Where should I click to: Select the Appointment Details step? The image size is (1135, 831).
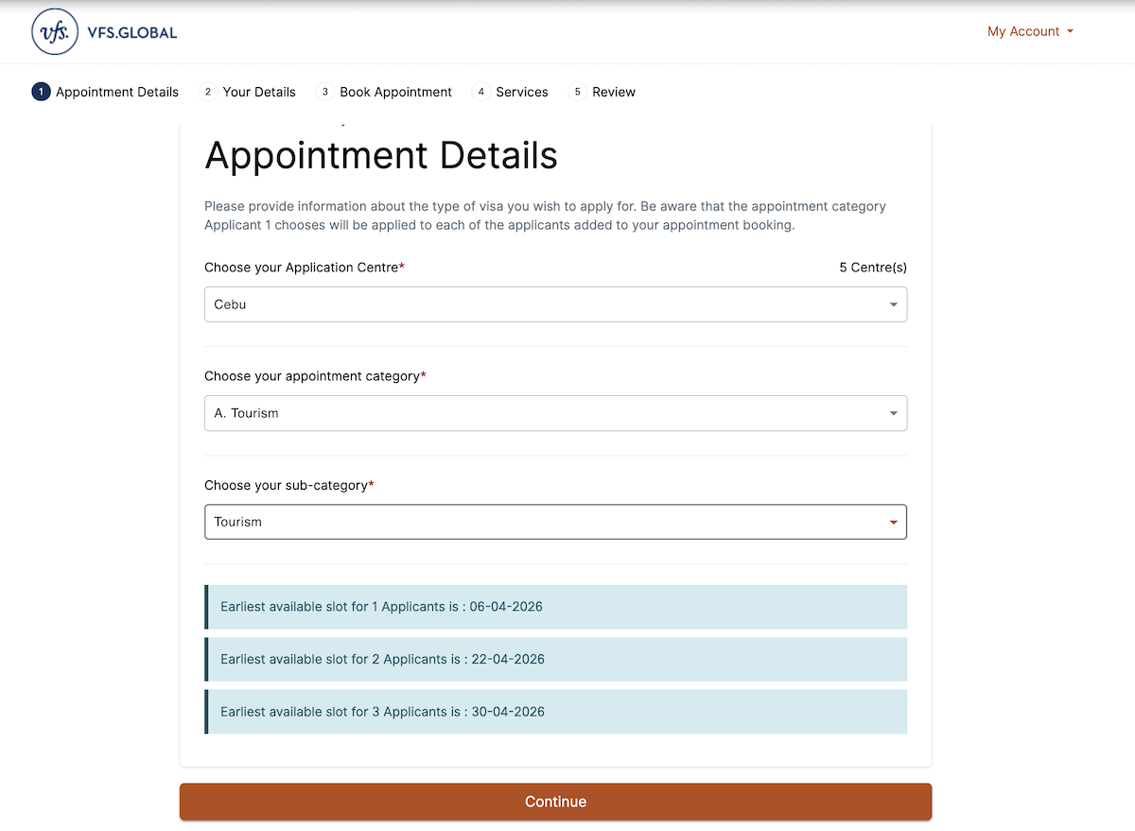(x=117, y=92)
